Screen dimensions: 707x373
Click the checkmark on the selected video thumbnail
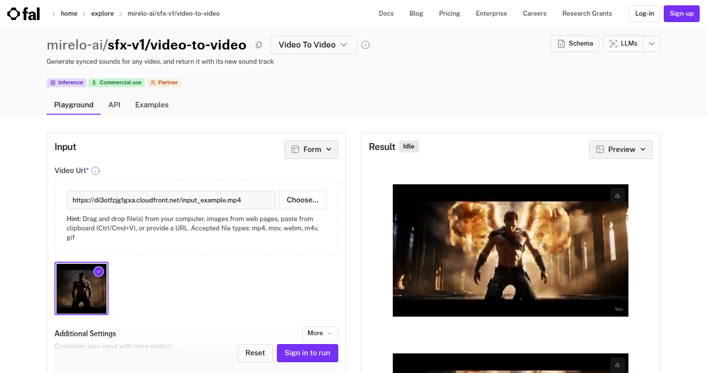(99, 272)
